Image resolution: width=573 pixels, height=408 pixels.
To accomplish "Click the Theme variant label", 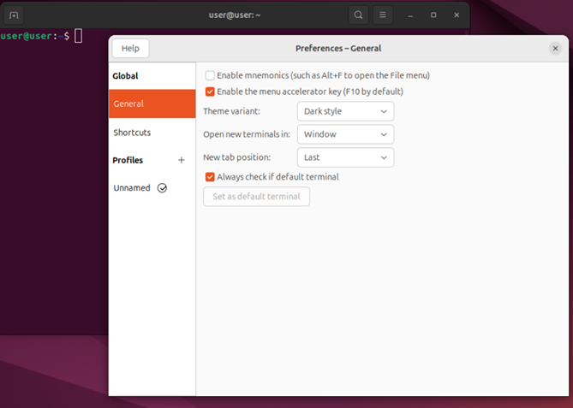I will pos(232,111).
